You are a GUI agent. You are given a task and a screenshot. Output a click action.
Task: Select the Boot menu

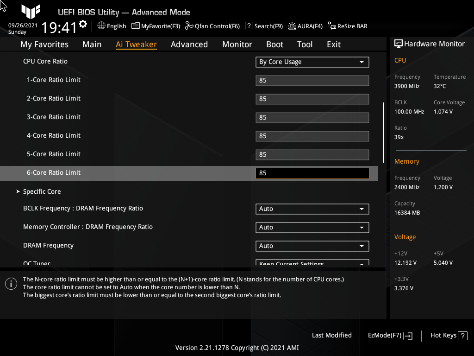[274, 44]
